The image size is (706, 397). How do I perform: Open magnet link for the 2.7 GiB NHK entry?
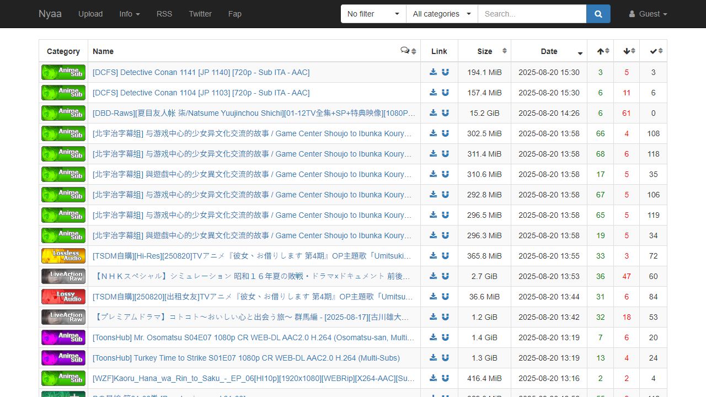[x=445, y=276]
